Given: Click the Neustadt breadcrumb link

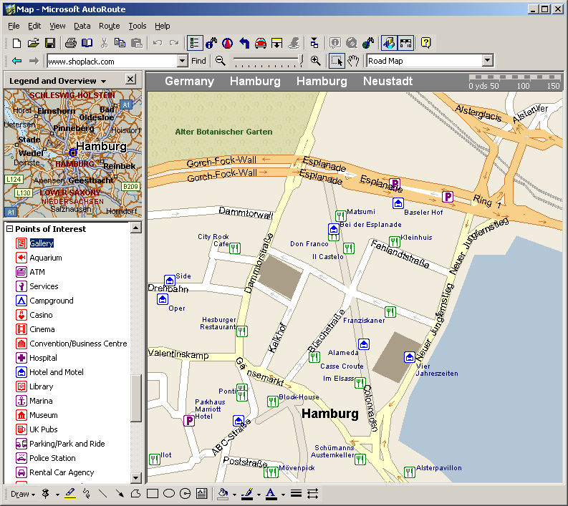Looking at the screenshot, I should [388, 81].
